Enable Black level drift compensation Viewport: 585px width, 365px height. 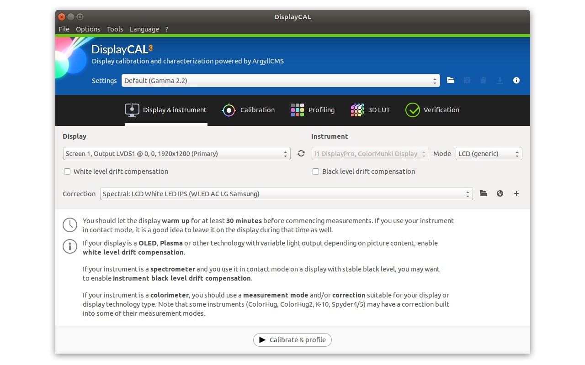point(316,172)
